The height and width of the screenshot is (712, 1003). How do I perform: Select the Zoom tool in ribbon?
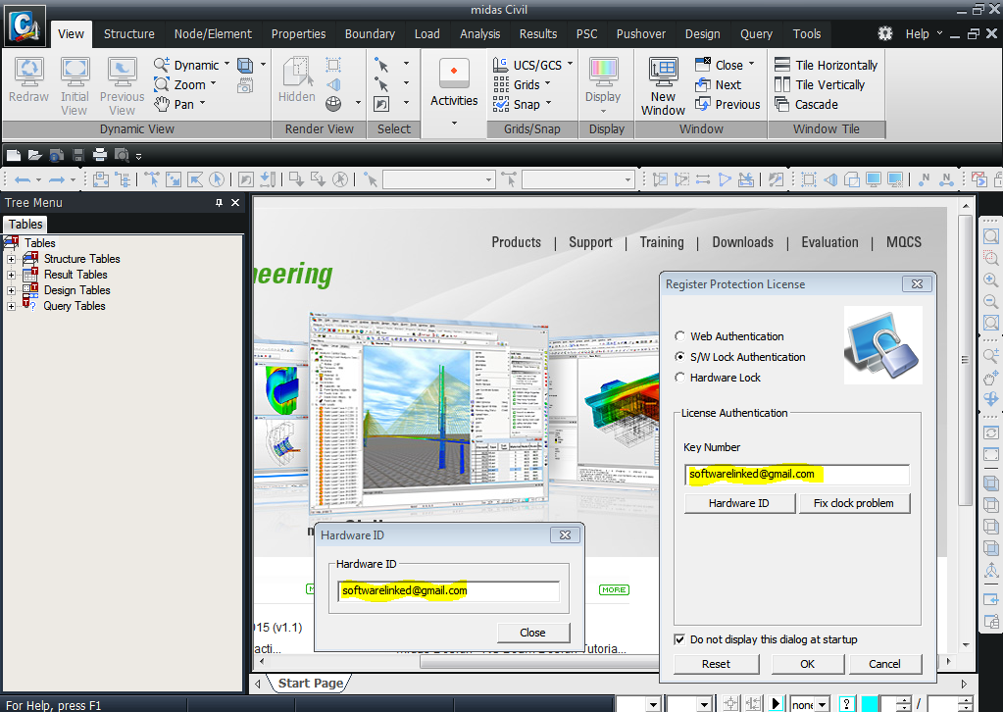(x=181, y=84)
